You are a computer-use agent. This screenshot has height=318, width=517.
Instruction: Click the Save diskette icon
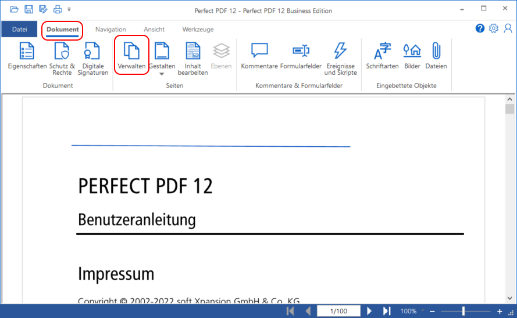click(28, 9)
